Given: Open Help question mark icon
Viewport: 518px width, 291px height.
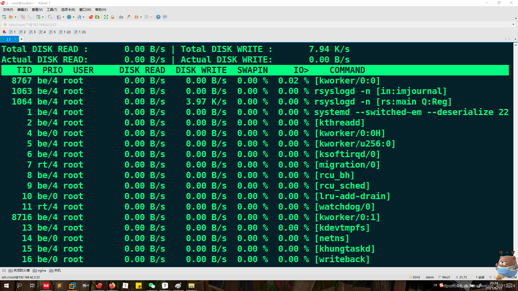Looking at the screenshot, I should pos(158,17).
